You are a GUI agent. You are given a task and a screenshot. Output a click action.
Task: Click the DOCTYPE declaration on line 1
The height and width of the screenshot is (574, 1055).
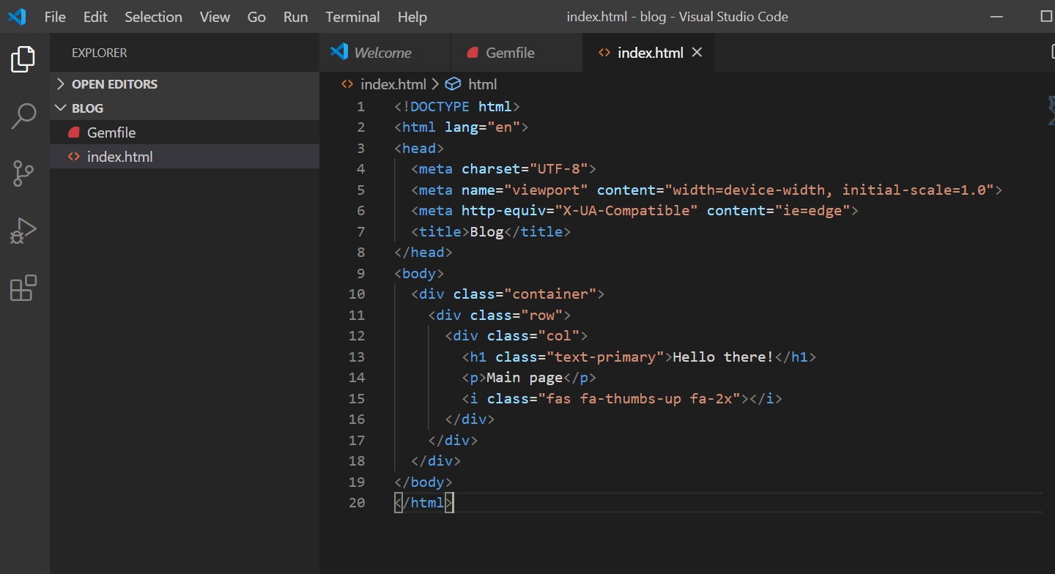[x=457, y=107]
